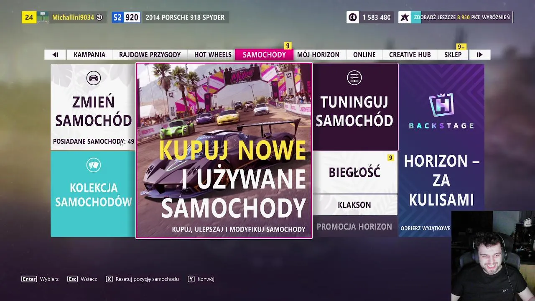Click the cards icon on Kolekcja Samochodów

(94, 165)
